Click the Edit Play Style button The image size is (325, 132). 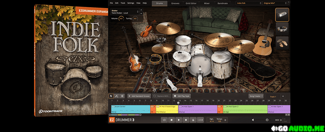[182, 96]
